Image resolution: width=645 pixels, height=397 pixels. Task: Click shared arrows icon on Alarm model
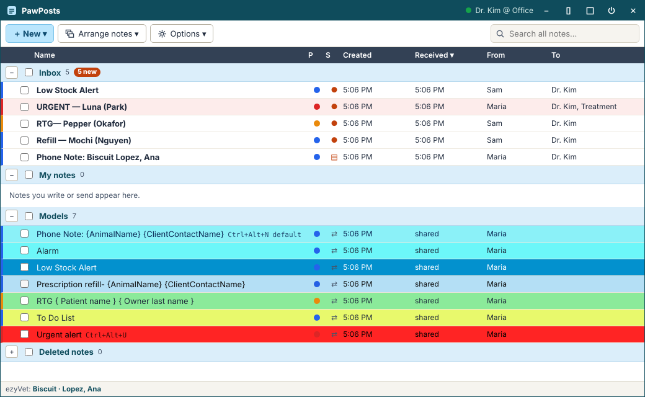(334, 251)
